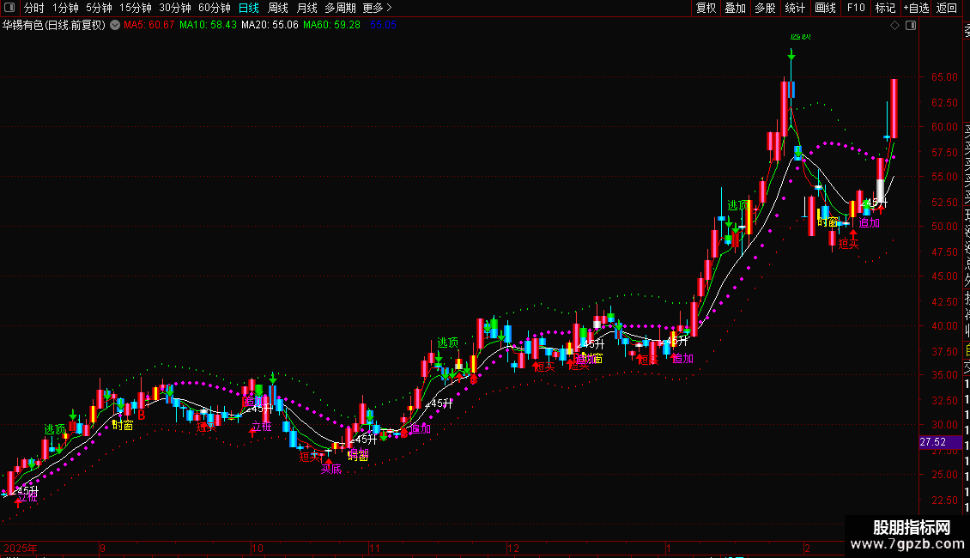
Task: Click the red B buy marker near September
Action: click(142, 415)
